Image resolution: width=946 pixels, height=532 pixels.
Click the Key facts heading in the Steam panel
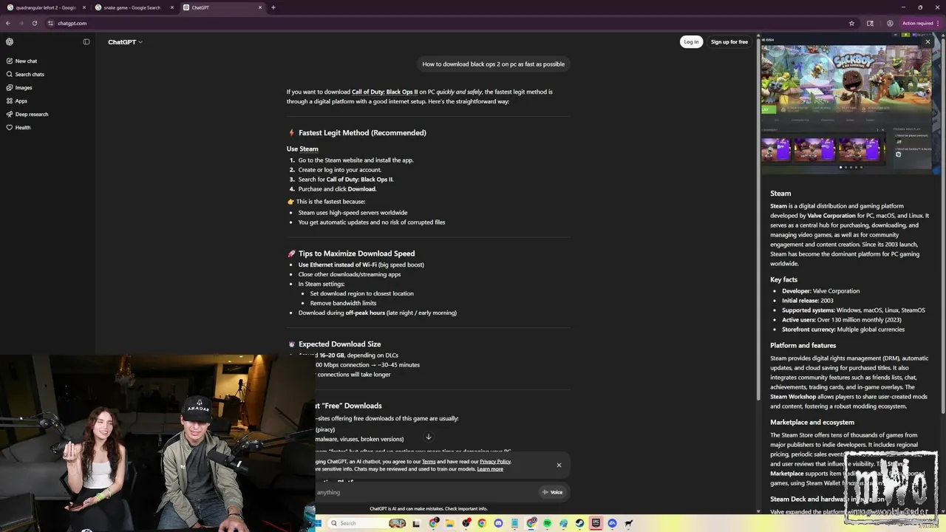(783, 280)
